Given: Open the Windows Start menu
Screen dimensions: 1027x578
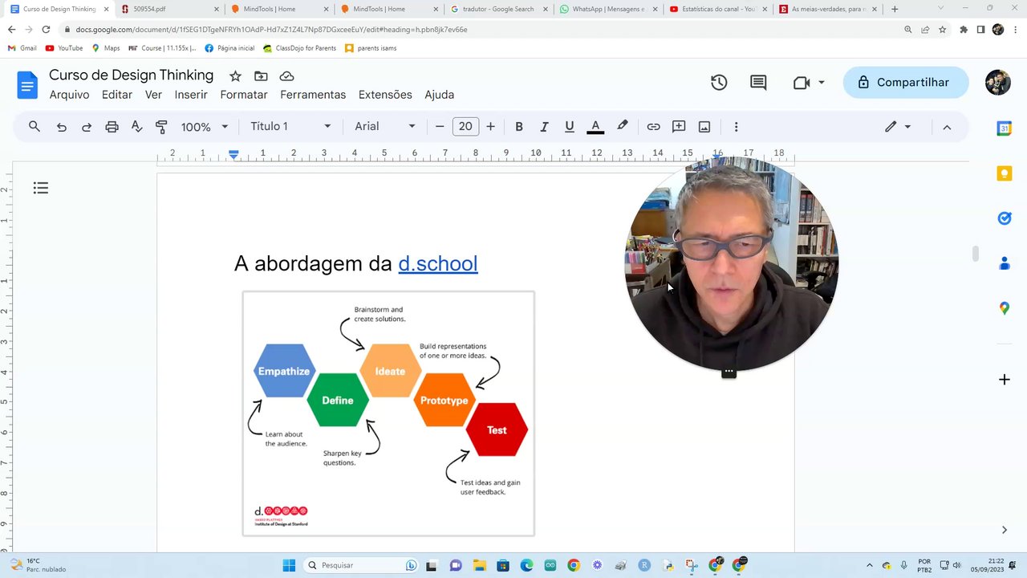Looking at the screenshot, I should tap(289, 565).
